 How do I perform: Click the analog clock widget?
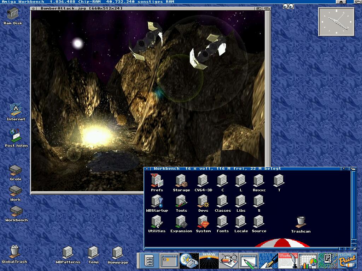click(336, 22)
